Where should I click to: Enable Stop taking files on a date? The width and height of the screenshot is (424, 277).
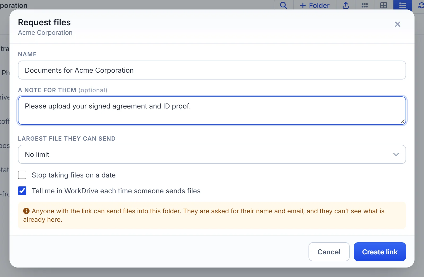22,175
